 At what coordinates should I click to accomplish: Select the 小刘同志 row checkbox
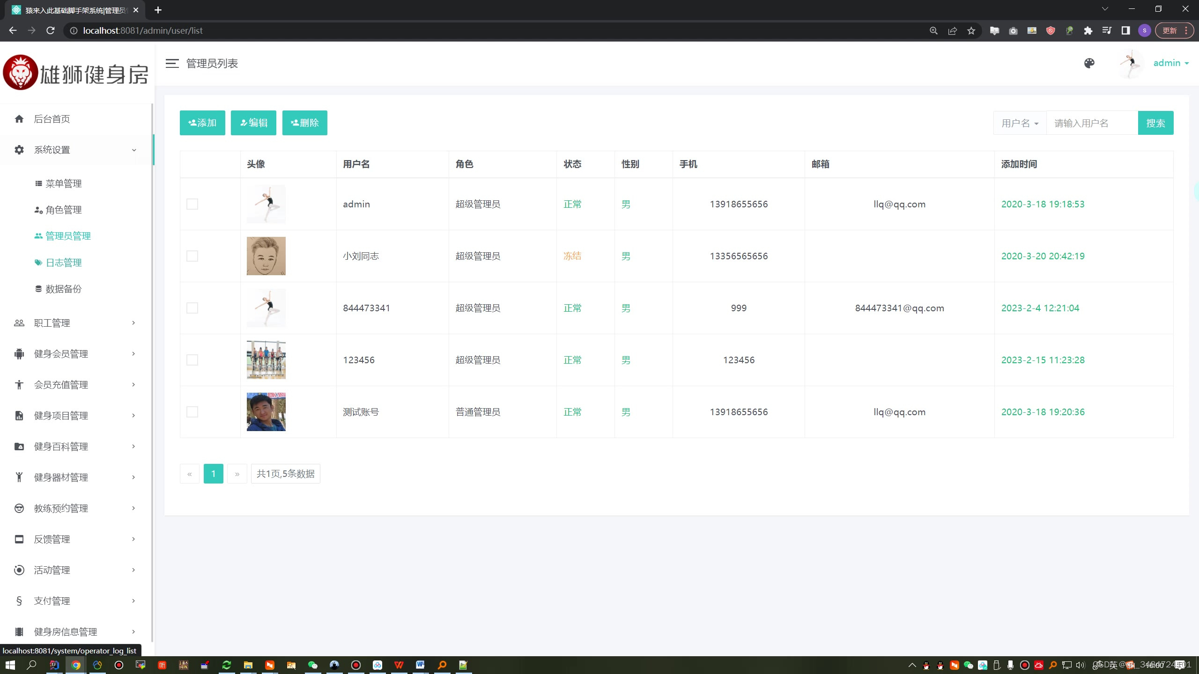tap(192, 256)
